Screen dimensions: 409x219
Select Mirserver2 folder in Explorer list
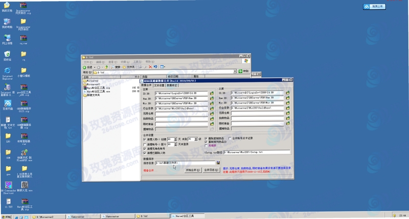tap(92, 85)
